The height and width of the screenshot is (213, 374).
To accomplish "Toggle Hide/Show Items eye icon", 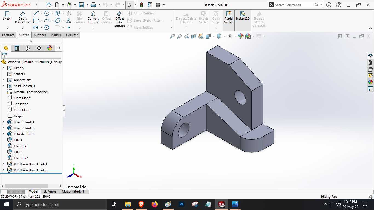I will pyautogui.click(x=230, y=36).
